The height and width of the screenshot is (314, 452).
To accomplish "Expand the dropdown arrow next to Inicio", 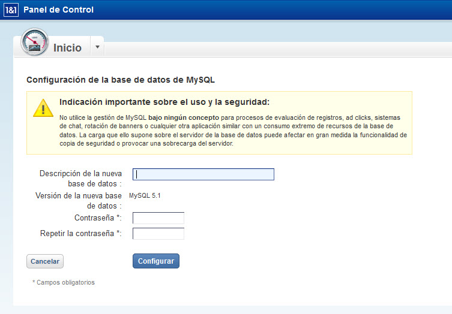I will [x=97, y=47].
